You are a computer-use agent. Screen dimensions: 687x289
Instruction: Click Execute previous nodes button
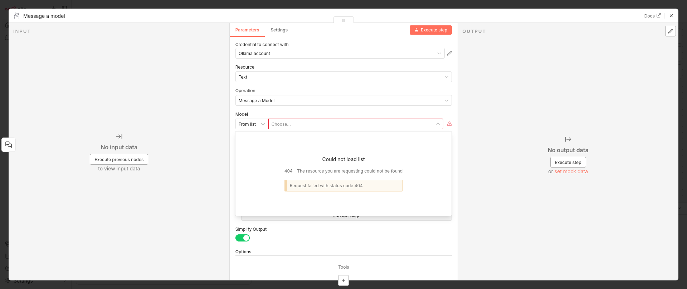[119, 159]
